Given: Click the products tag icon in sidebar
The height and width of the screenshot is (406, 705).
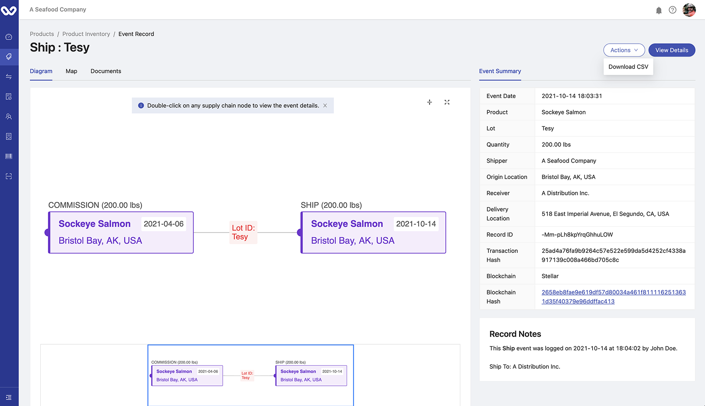Looking at the screenshot, I should pos(9,57).
